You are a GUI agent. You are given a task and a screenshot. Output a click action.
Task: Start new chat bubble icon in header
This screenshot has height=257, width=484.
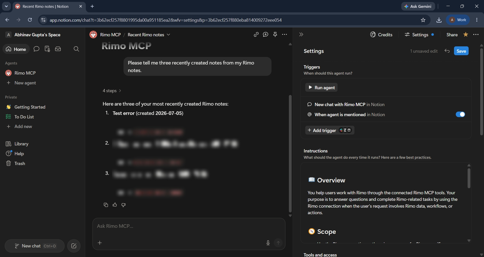point(265,35)
